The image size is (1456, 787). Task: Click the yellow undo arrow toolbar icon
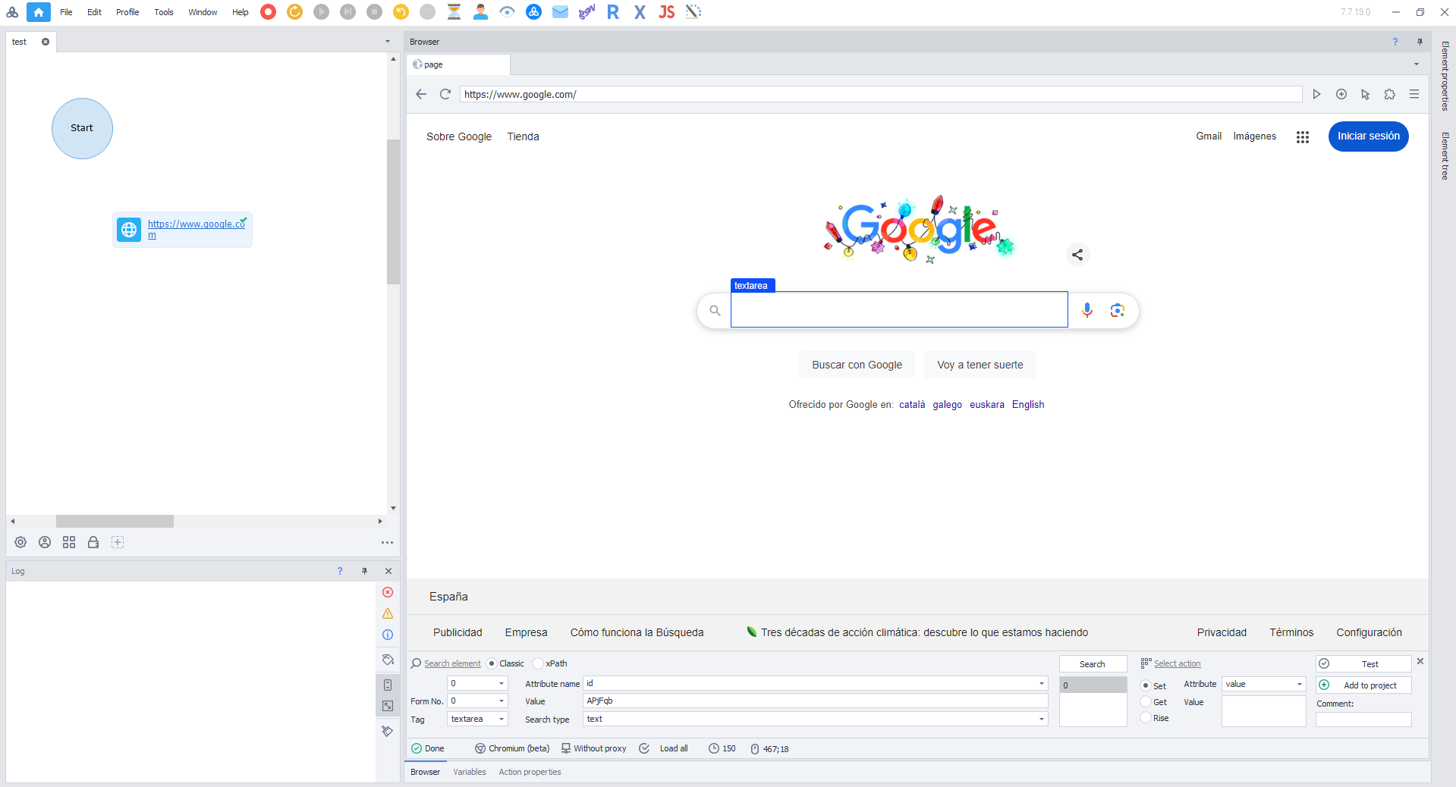pos(401,12)
